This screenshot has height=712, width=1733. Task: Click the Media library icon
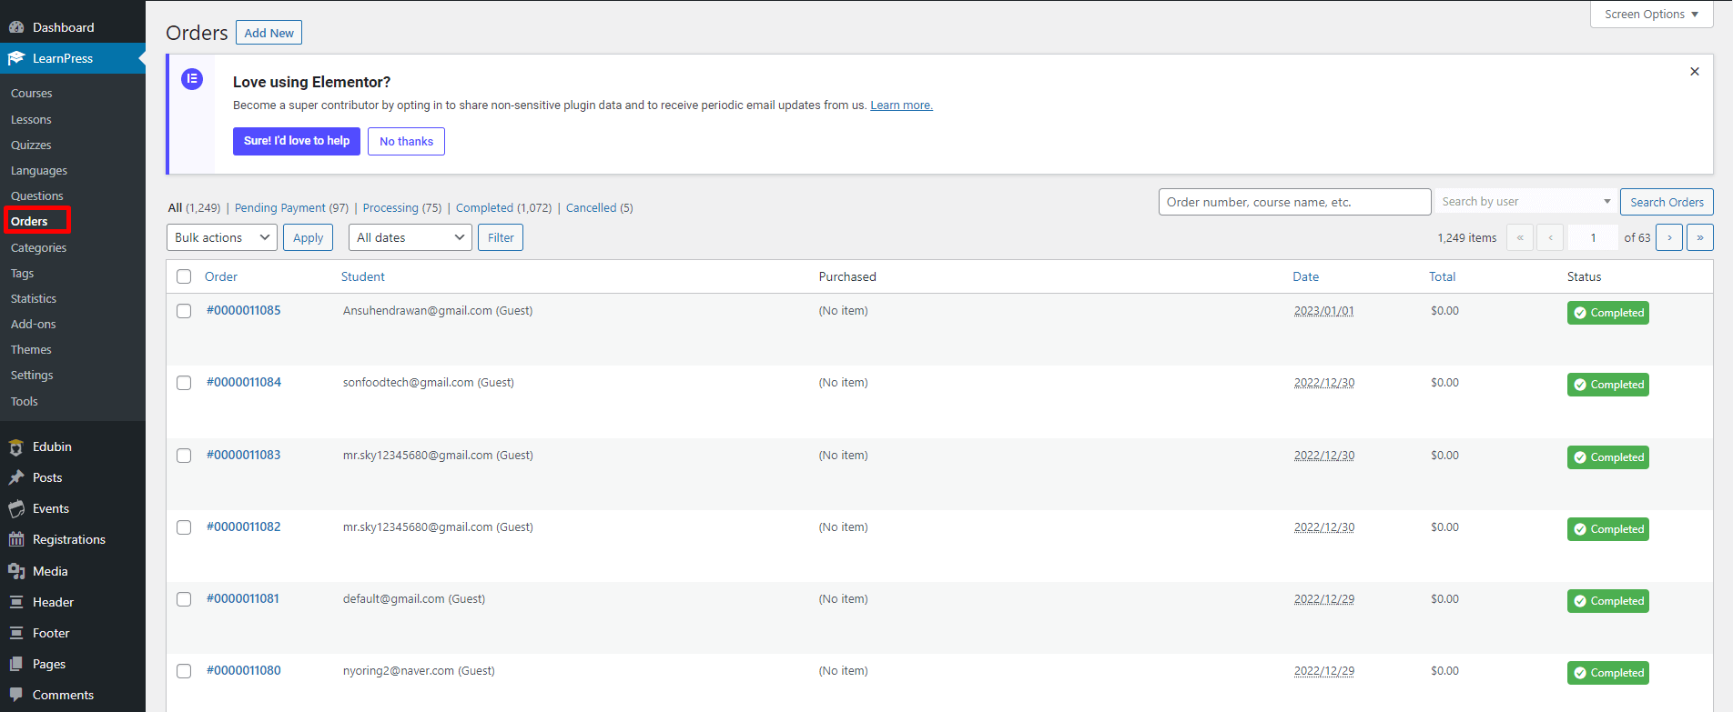click(x=16, y=571)
